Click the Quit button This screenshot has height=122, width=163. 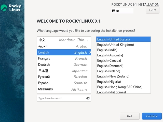(130, 116)
